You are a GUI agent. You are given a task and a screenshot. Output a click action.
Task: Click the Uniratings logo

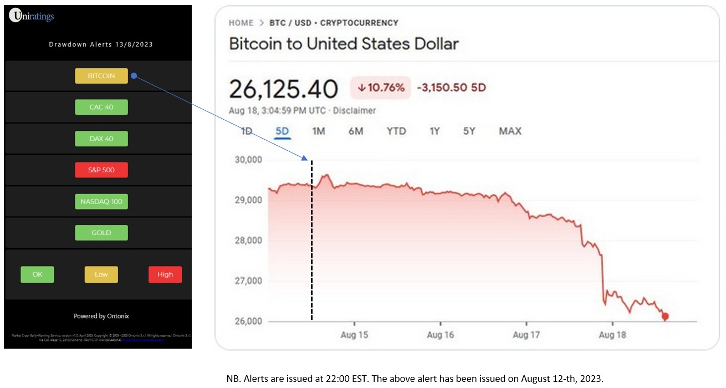32,17
